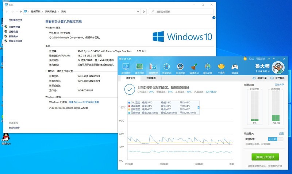292x174 pixels.
Task: Click the upgrade icon in Lu Master title bar
Action: [269, 59]
